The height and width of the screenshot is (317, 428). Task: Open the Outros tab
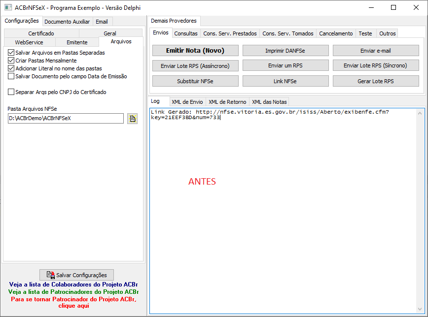click(388, 33)
